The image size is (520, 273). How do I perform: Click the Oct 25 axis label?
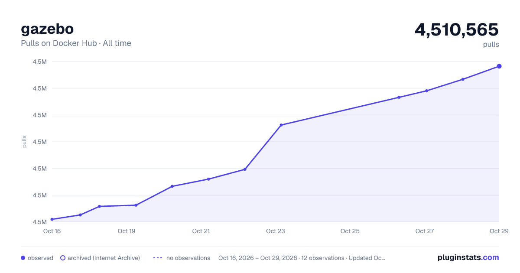tap(350, 231)
